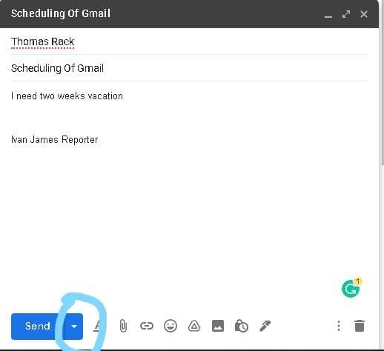Open more options three-dot menu
384x351 pixels.
[x=339, y=326]
